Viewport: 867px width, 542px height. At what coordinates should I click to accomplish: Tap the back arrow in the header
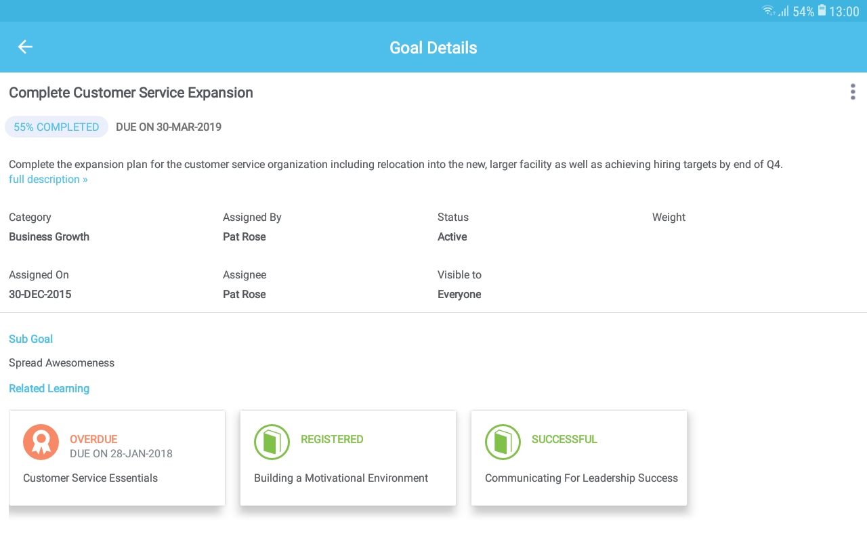coord(25,47)
